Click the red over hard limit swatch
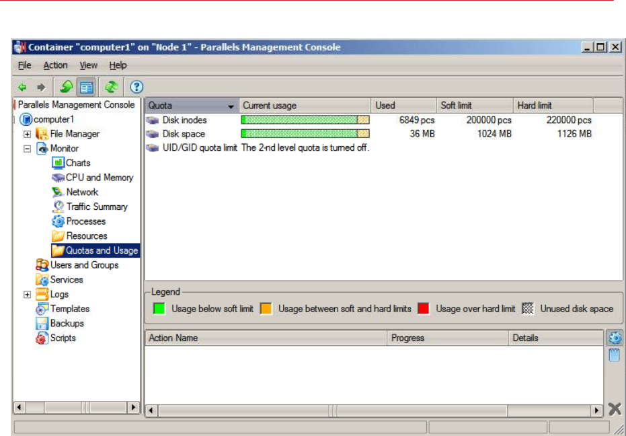Screen dimensions: 626x436 [424, 309]
